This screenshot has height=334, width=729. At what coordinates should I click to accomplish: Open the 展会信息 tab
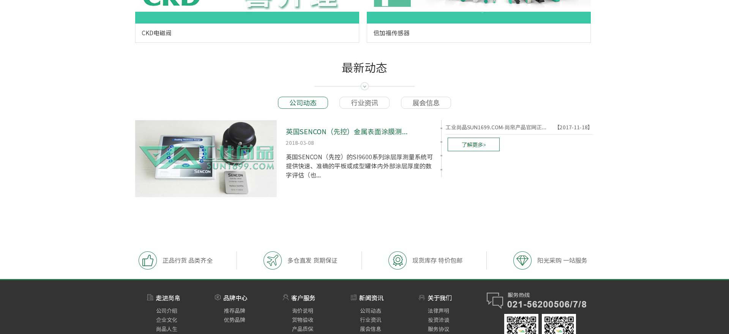pos(426,103)
